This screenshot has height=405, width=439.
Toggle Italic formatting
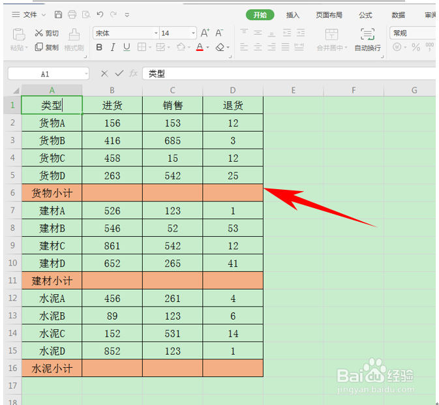pos(113,48)
